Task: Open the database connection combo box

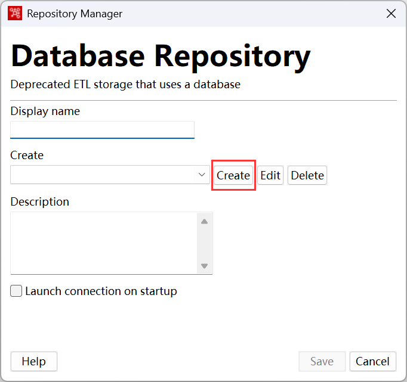Action: pyautogui.click(x=110, y=175)
